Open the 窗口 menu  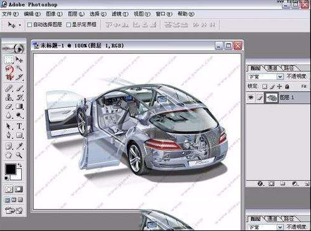[164, 14]
